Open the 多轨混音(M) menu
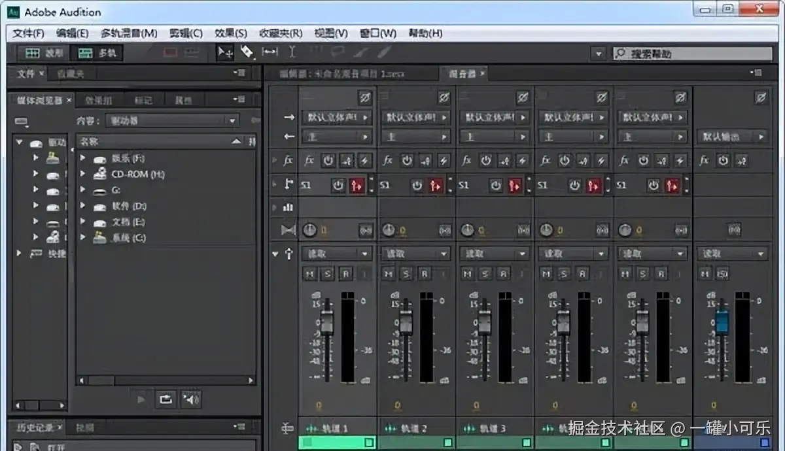The image size is (785, 451). click(129, 33)
